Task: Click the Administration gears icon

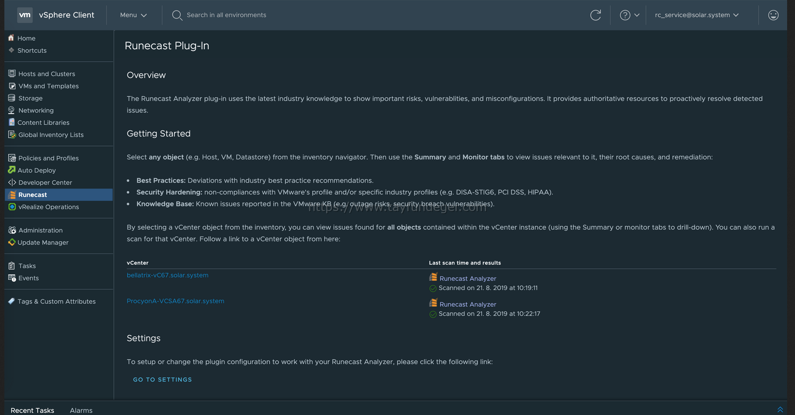Action: [x=12, y=230]
